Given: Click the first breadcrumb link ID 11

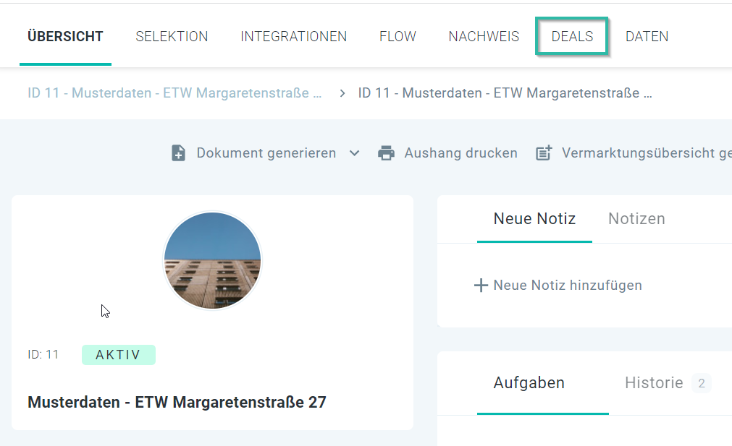Looking at the screenshot, I should pos(174,93).
